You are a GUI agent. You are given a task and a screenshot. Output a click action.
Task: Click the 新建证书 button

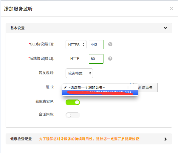[146, 87]
